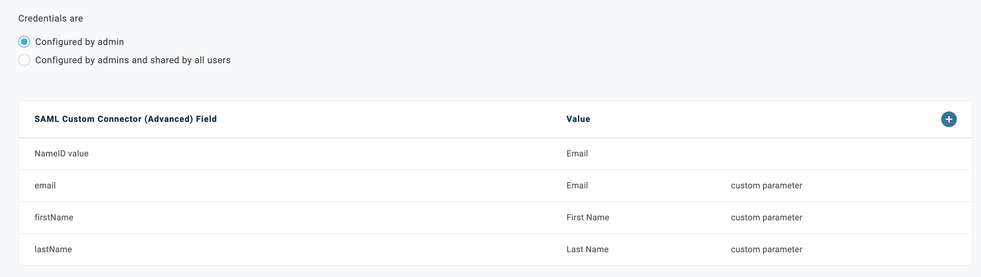
Task: Click the 'First Name' value cell
Action: tap(588, 218)
